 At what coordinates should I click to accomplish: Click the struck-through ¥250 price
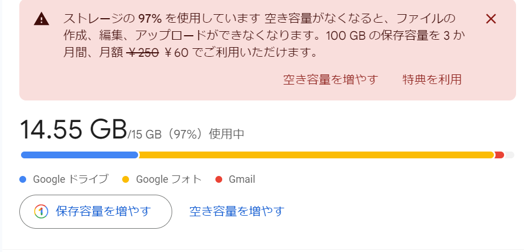tap(143, 53)
